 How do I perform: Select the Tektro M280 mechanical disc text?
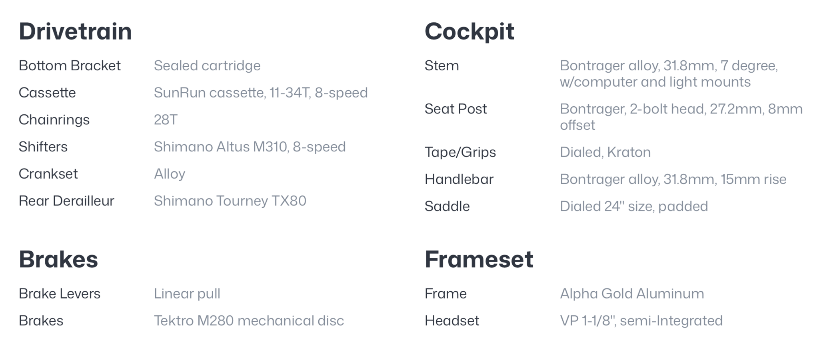249,321
